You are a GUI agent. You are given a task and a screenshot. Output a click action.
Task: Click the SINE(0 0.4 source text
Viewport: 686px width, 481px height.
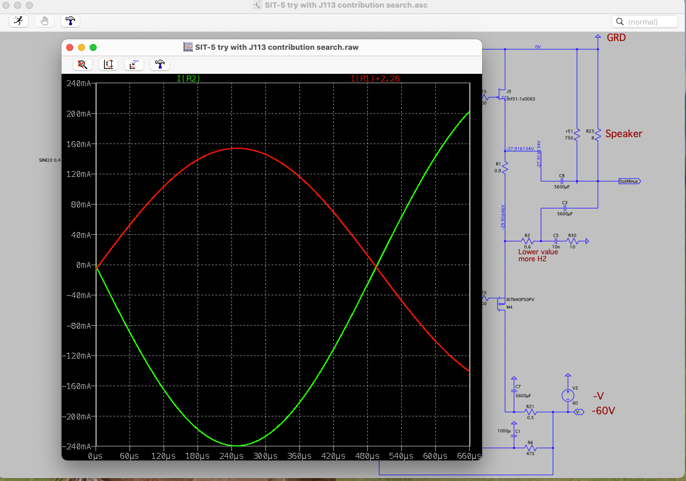(x=50, y=160)
